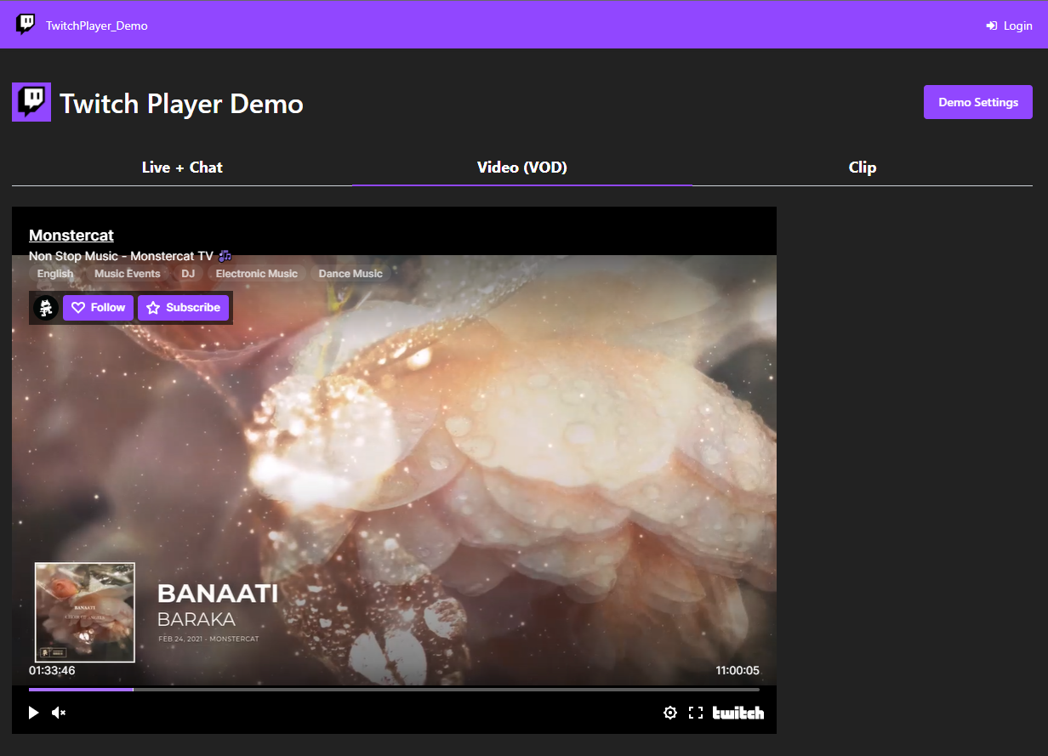Unmute the player audio
Viewport: 1048px width, 756px height.
[x=59, y=713]
